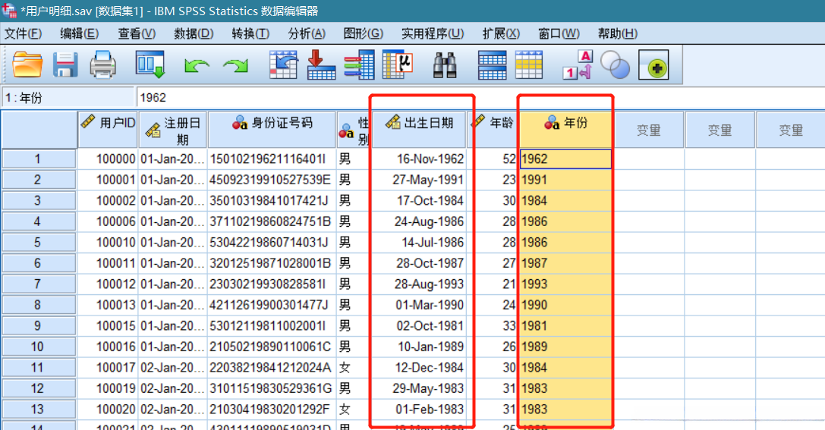Select row number 13 header
This screenshot has height=430, width=825.
[39, 409]
